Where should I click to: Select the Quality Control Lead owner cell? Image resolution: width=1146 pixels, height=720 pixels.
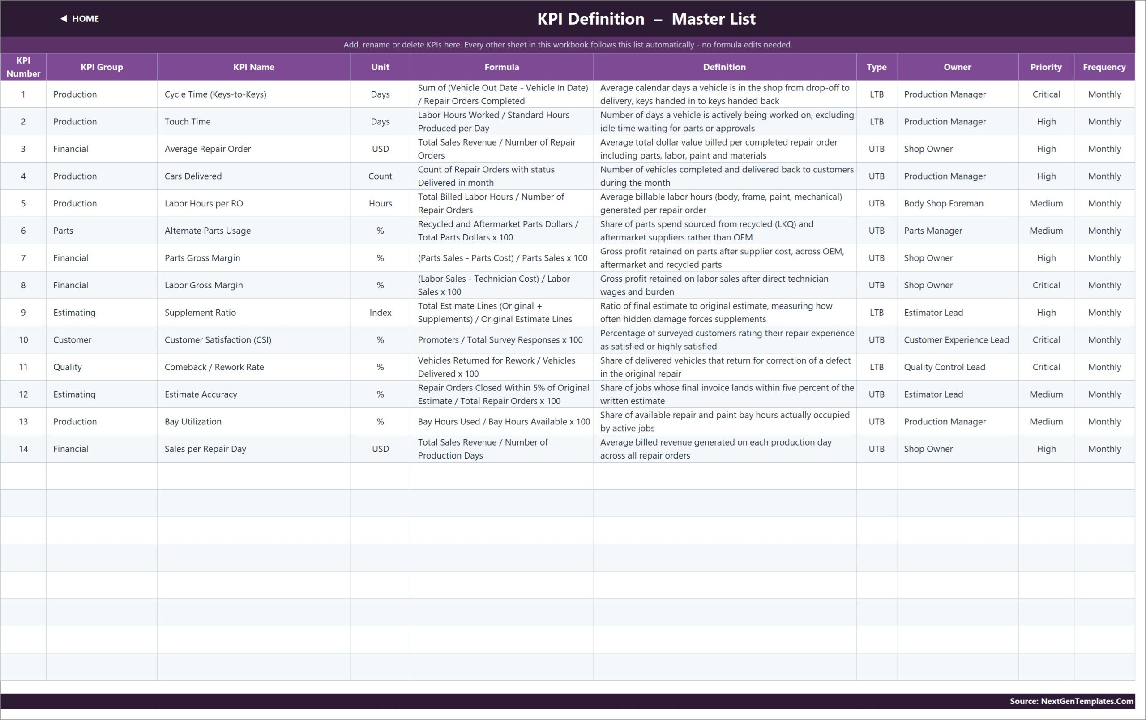point(958,367)
